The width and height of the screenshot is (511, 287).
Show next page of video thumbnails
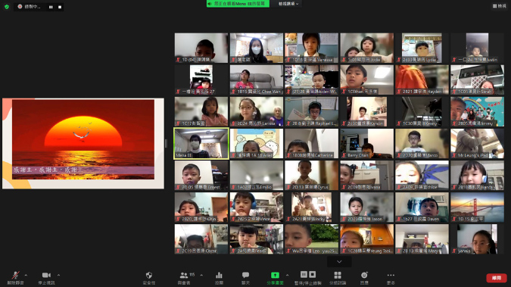coord(339,261)
